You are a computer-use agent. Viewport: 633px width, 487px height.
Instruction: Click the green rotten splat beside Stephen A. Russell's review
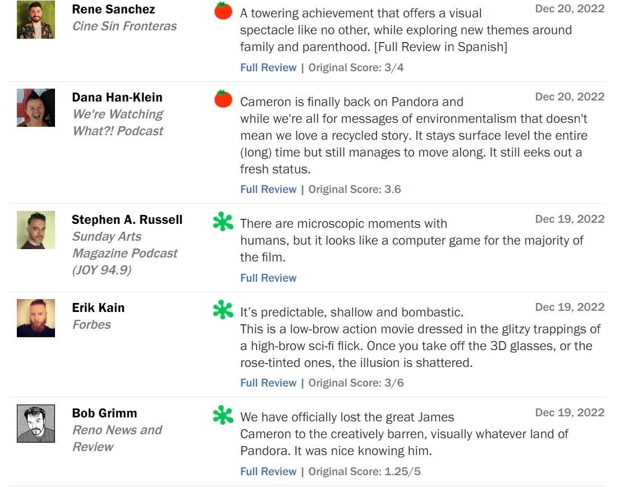tap(223, 222)
